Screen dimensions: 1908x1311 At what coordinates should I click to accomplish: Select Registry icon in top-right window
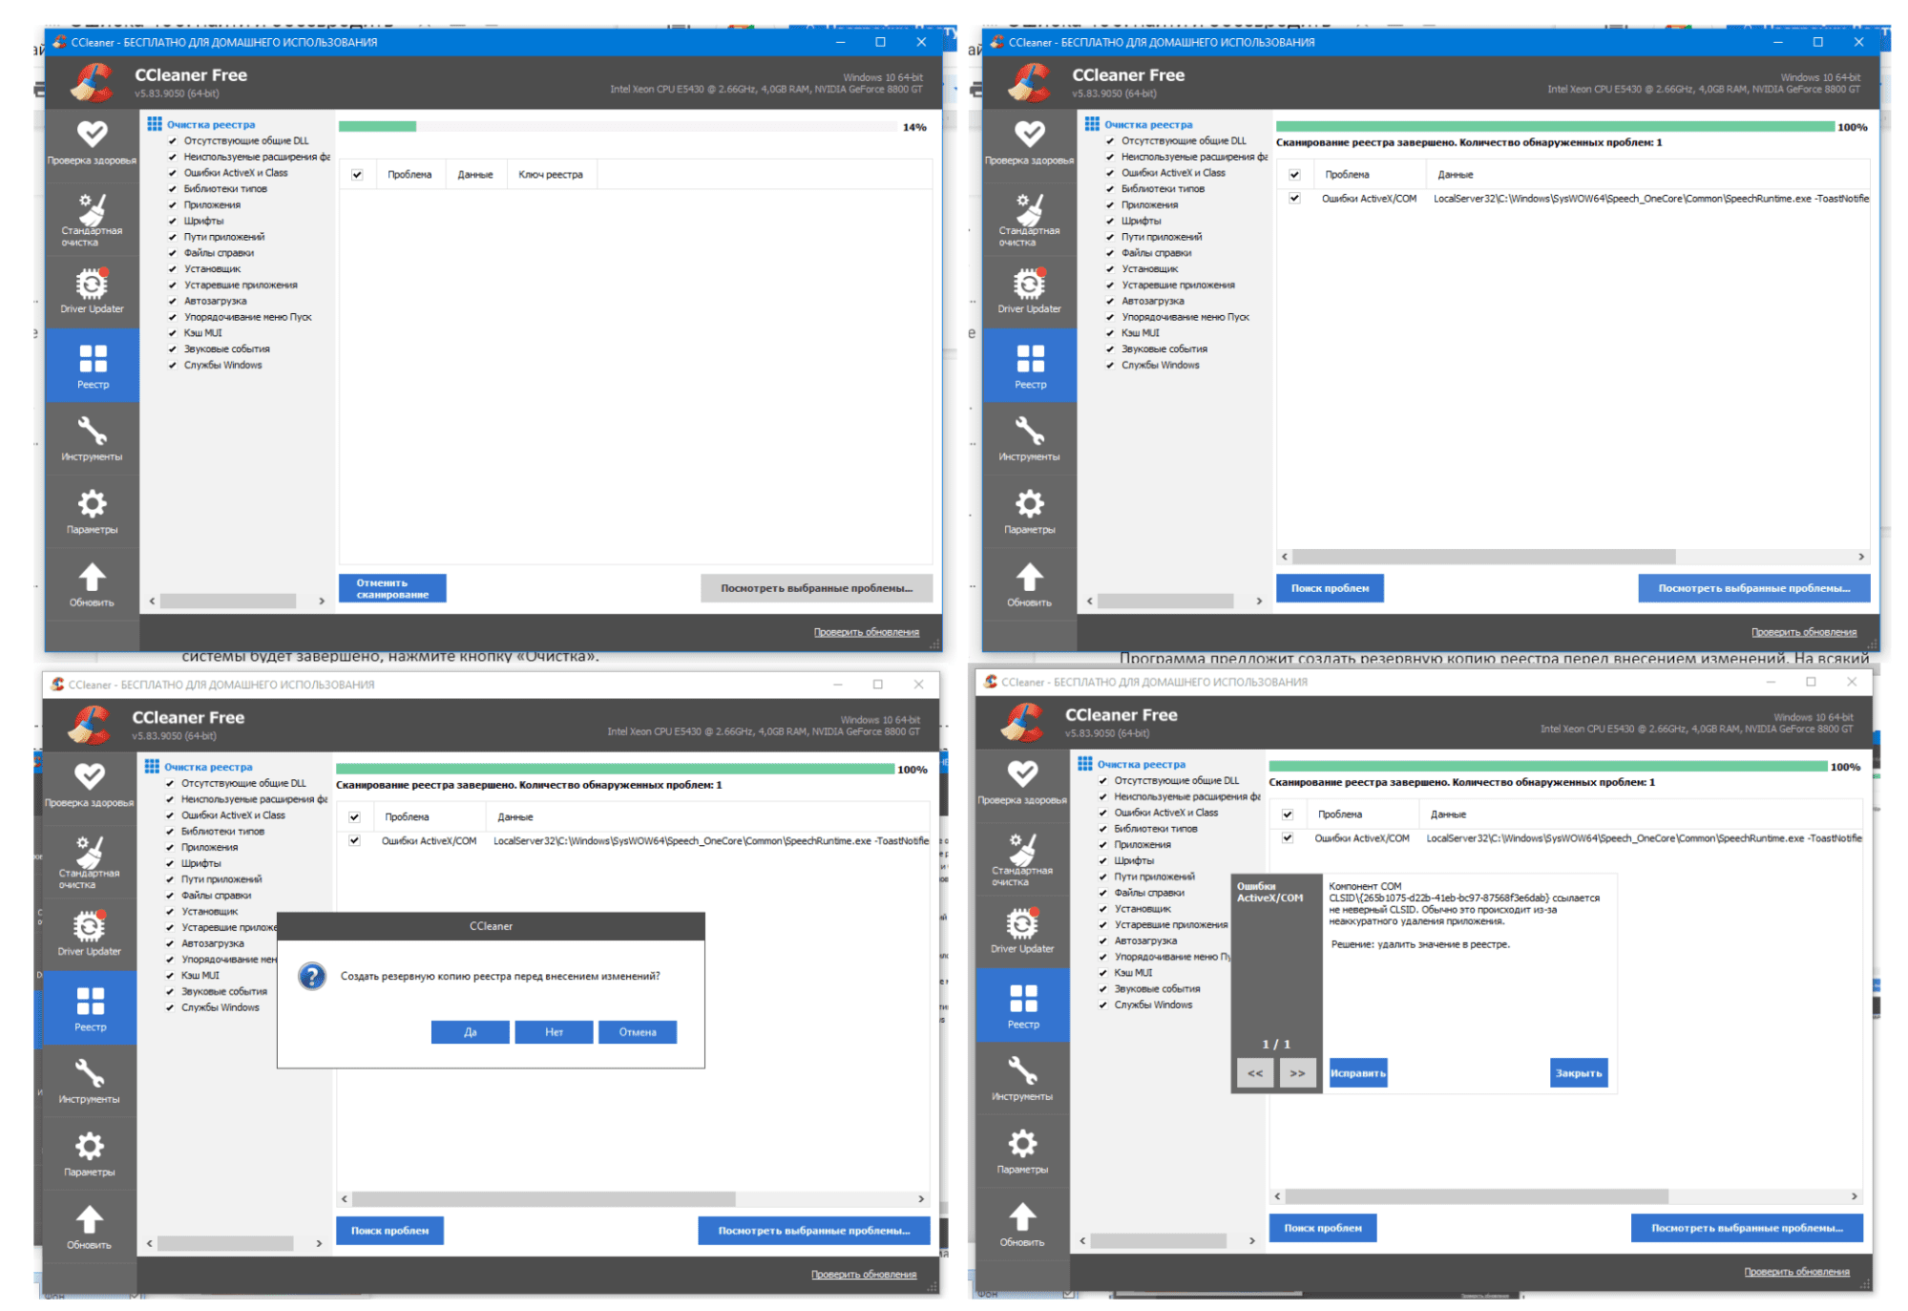[x=1030, y=359]
